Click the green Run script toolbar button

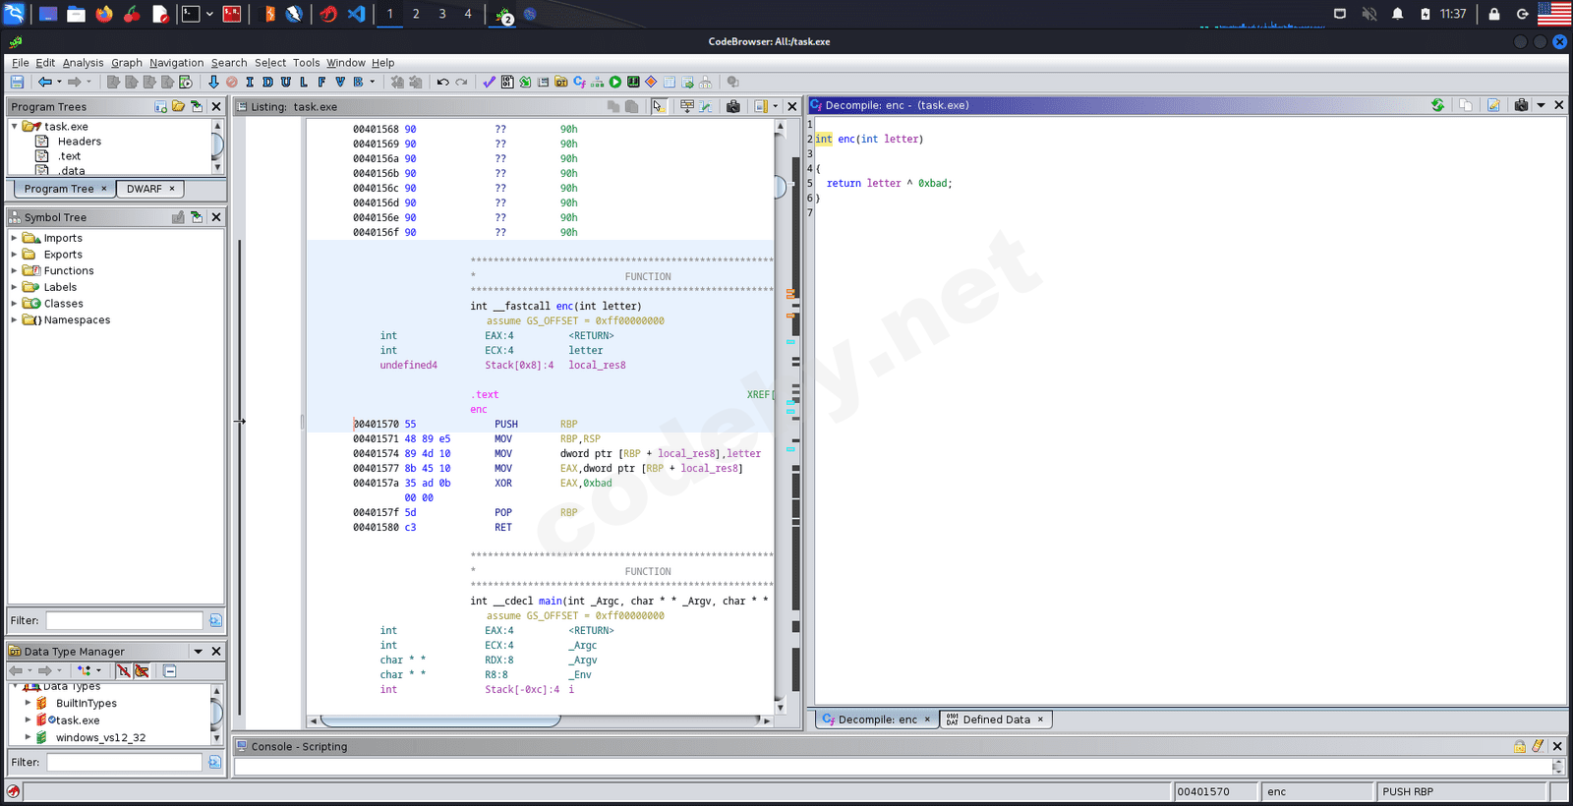click(615, 83)
